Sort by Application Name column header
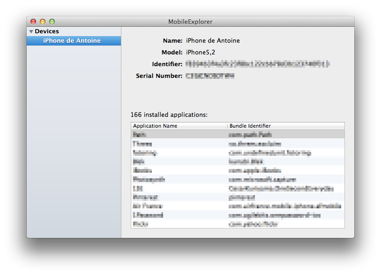Image resolution: width=381 pixels, height=275 pixels. click(x=179, y=126)
